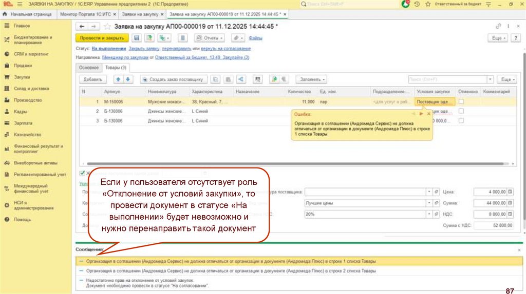
Task: Uncheck the checkbox below the goods table
Action: 82,173
